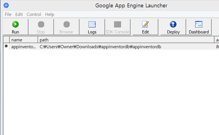The height and width of the screenshot is (135, 219).
Task: Open the Logs viewer
Action: tap(92, 27)
